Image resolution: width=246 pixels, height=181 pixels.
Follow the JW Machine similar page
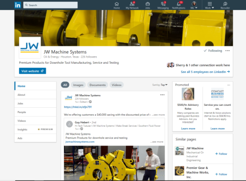point(221,154)
